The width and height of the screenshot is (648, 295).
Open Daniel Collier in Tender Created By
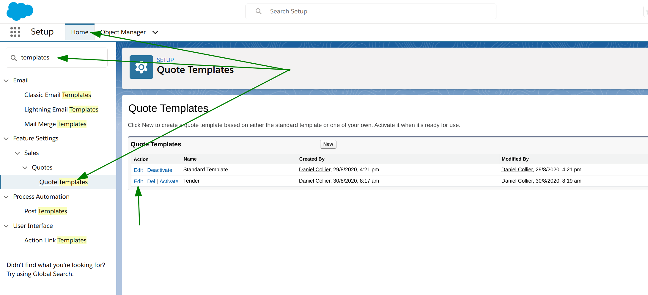[314, 181]
